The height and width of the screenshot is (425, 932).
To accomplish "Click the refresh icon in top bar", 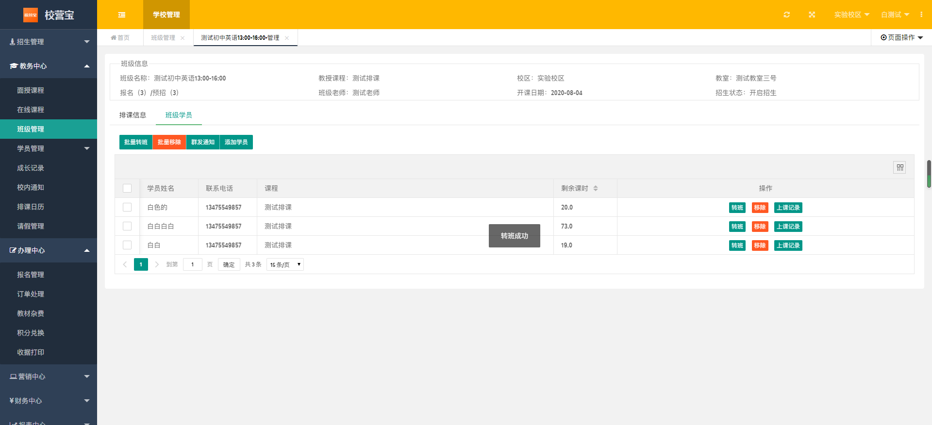I will point(787,15).
